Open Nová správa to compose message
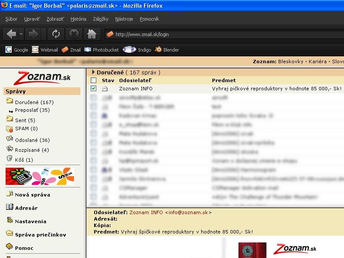The width and height of the screenshot is (344, 258). tap(32, 195)
